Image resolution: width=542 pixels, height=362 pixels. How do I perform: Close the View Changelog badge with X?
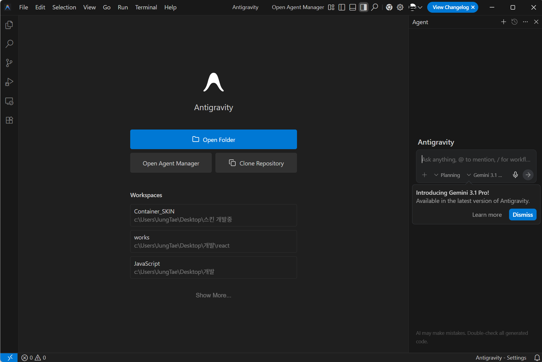[x=473, y=7]
